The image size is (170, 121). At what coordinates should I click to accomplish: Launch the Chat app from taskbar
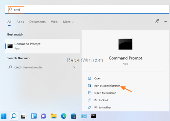44,116
